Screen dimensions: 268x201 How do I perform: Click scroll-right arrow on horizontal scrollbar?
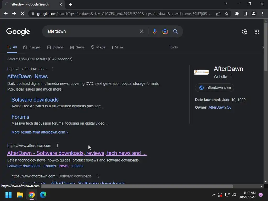(261, 186)
